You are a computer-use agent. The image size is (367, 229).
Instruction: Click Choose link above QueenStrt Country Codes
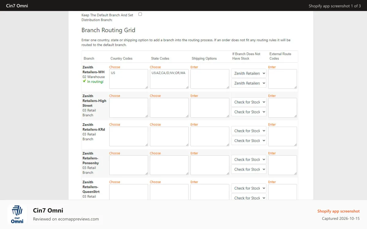115,182
